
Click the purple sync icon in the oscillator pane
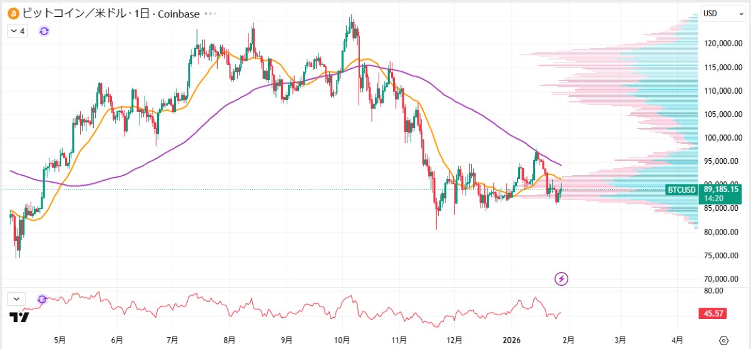pyautogui.click(x=42, y=300)
